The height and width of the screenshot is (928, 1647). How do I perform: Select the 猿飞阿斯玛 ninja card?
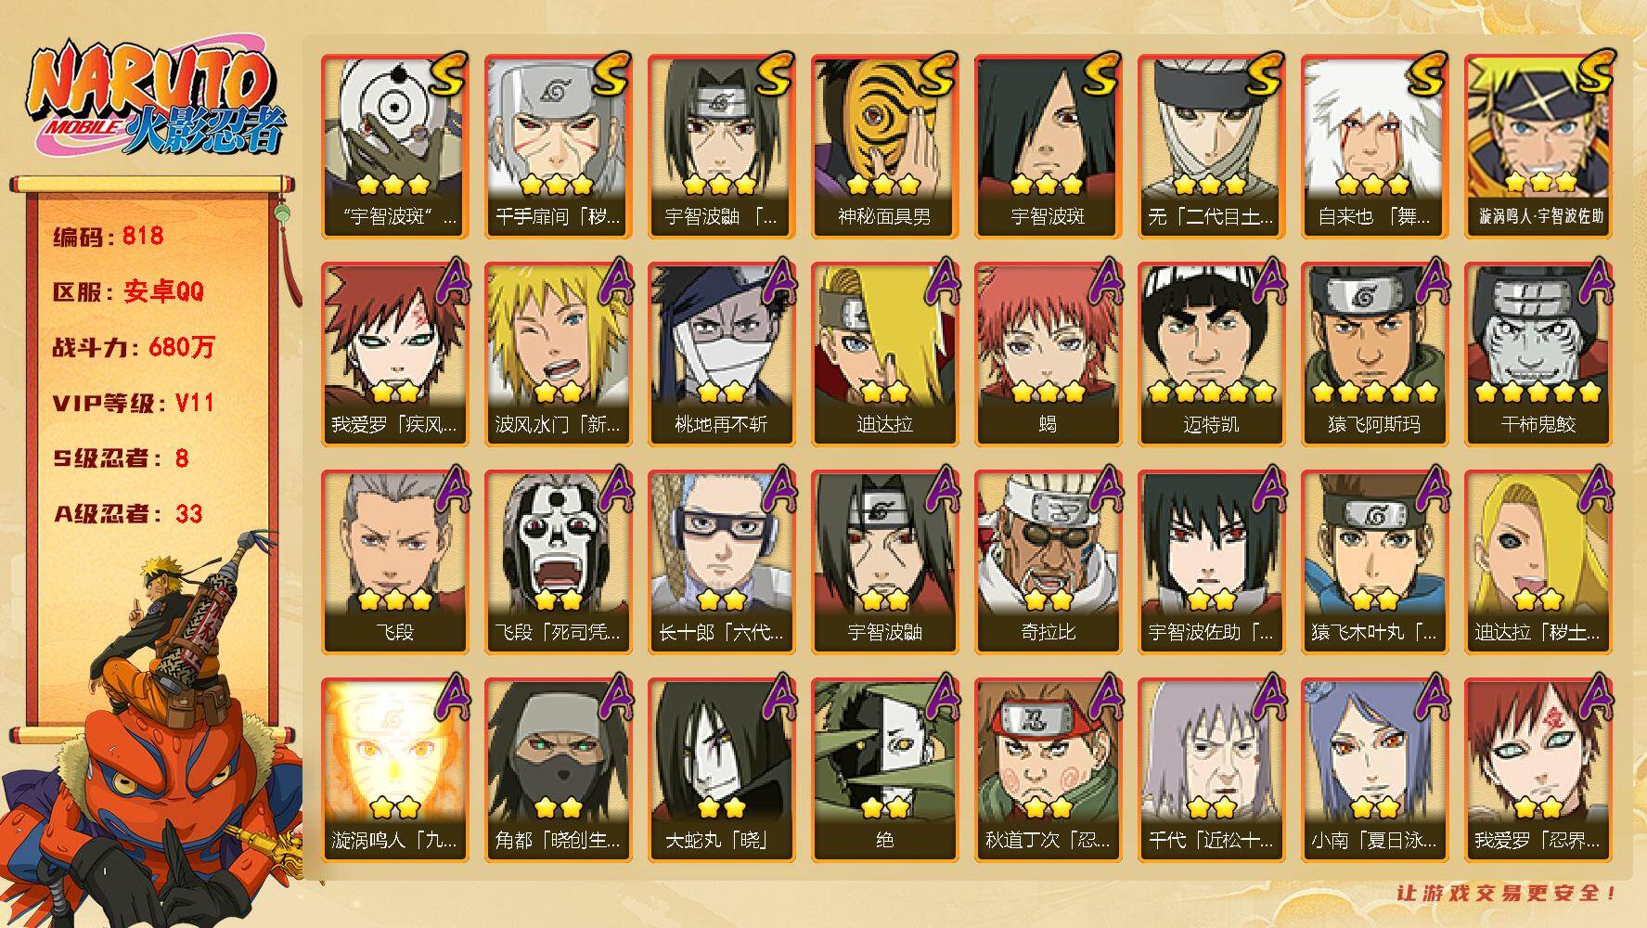(x=1374, y=354)
